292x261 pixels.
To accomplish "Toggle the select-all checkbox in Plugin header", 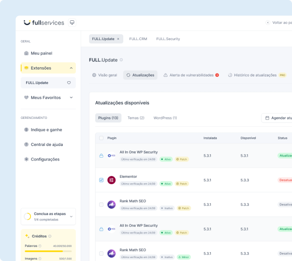I will 101,138.
